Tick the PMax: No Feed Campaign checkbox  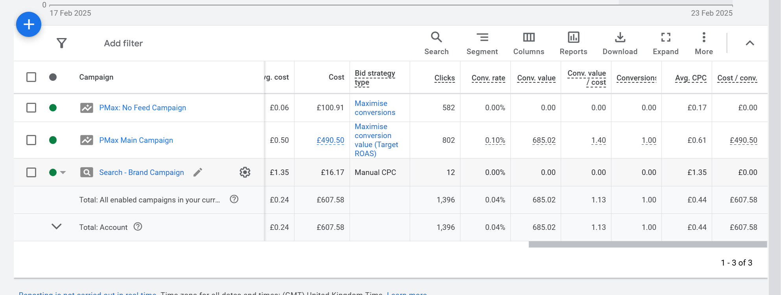point(31,107)
